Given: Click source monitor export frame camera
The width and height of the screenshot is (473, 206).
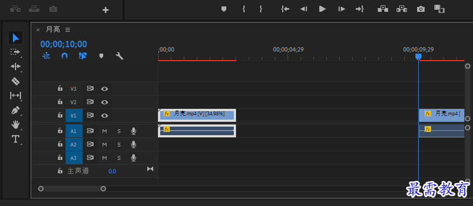Looking at the screenshot, I should coord(53,9).
